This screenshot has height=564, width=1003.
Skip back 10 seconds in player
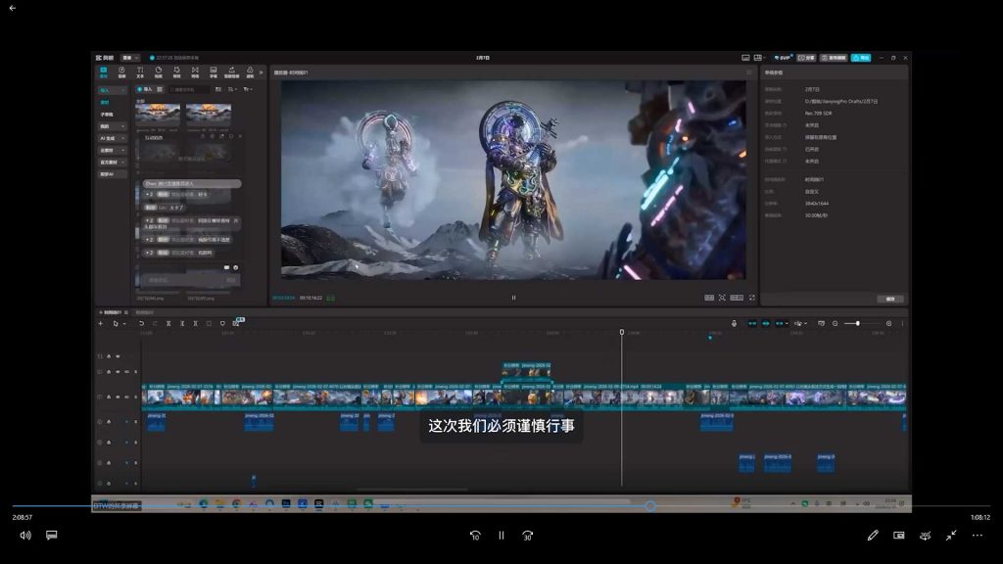point(475,536)
